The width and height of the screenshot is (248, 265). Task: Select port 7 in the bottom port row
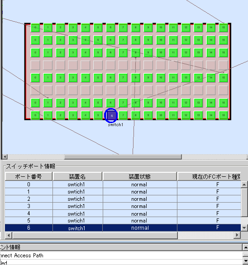click(123, 115)
